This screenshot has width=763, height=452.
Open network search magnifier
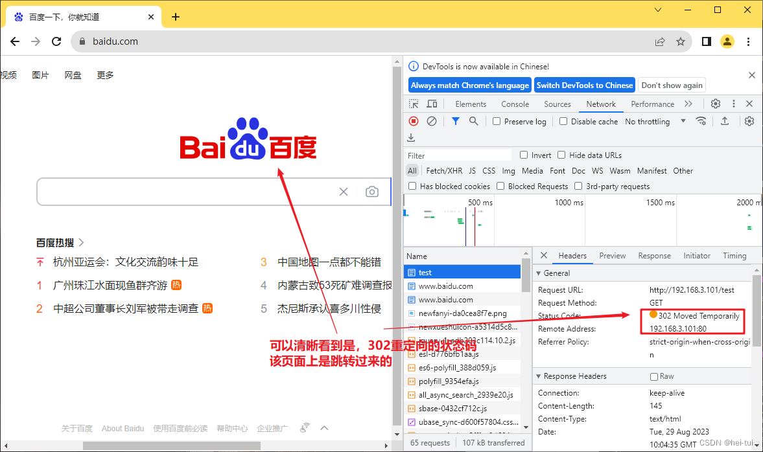point(473,121)
